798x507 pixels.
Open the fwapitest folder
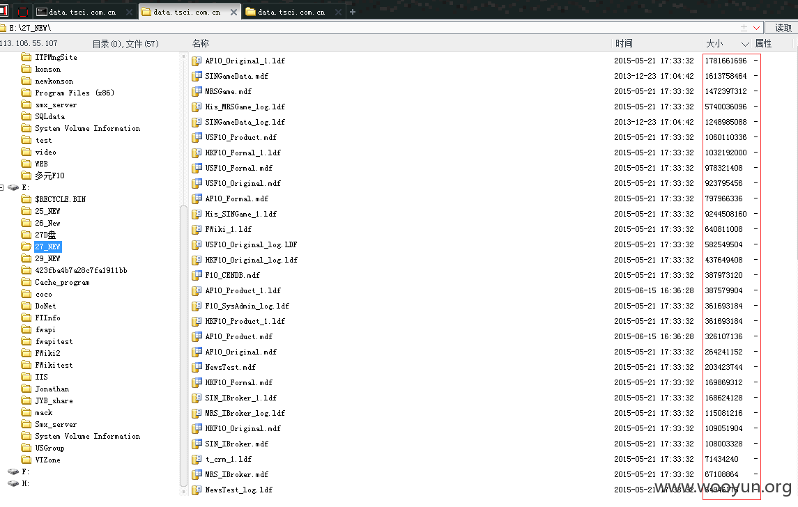(54, 342)
